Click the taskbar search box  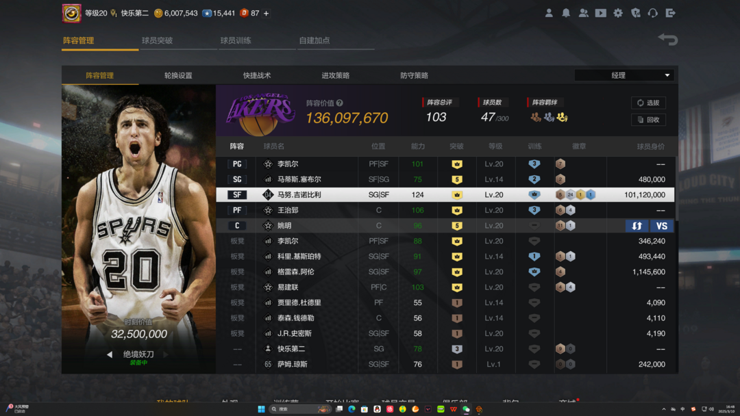(x=300, y=409)
